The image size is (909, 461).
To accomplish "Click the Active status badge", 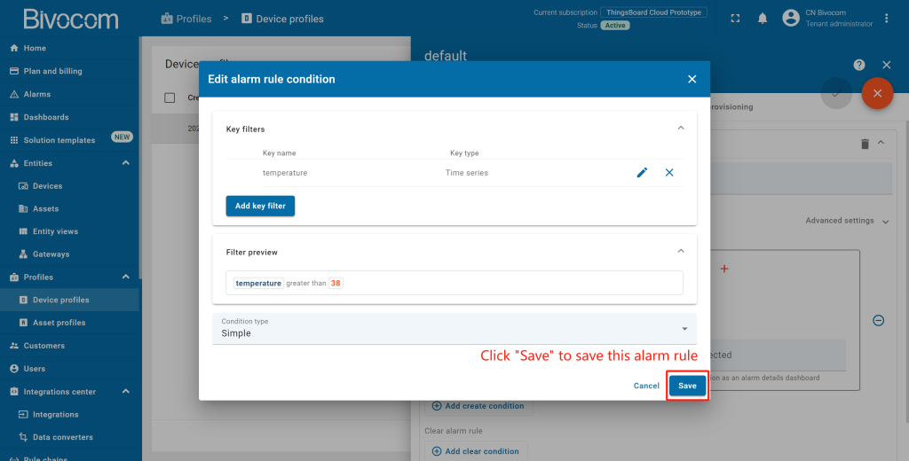I will 615,26.
